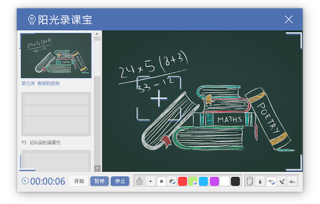The height and width of the screenshot is (204, 320).
Task: Pick the white color swatch
Action: (x=225, y=181)
